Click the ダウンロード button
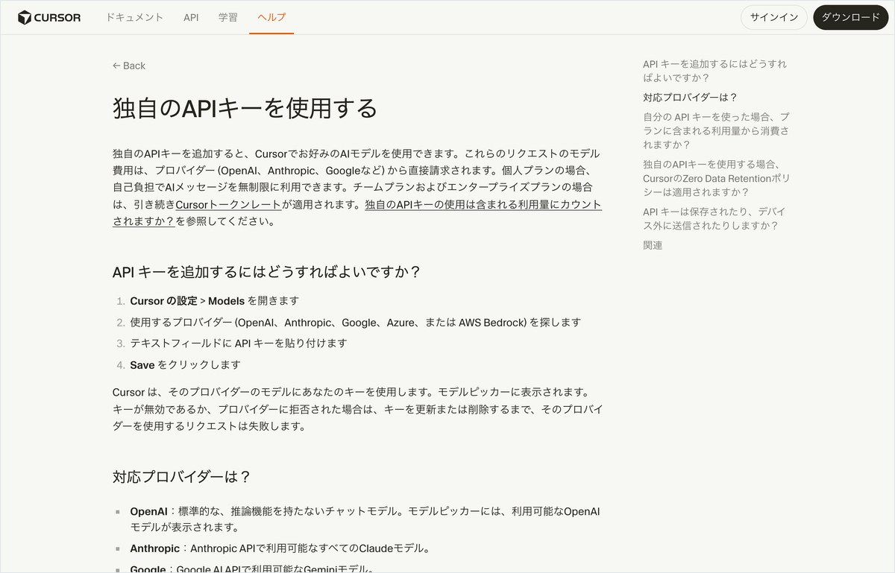Viewport: 895px width, 573px height. pyautogui.click(x=851, y=17)
